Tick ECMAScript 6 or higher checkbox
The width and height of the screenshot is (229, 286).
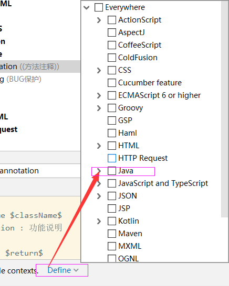coord(112,95)
